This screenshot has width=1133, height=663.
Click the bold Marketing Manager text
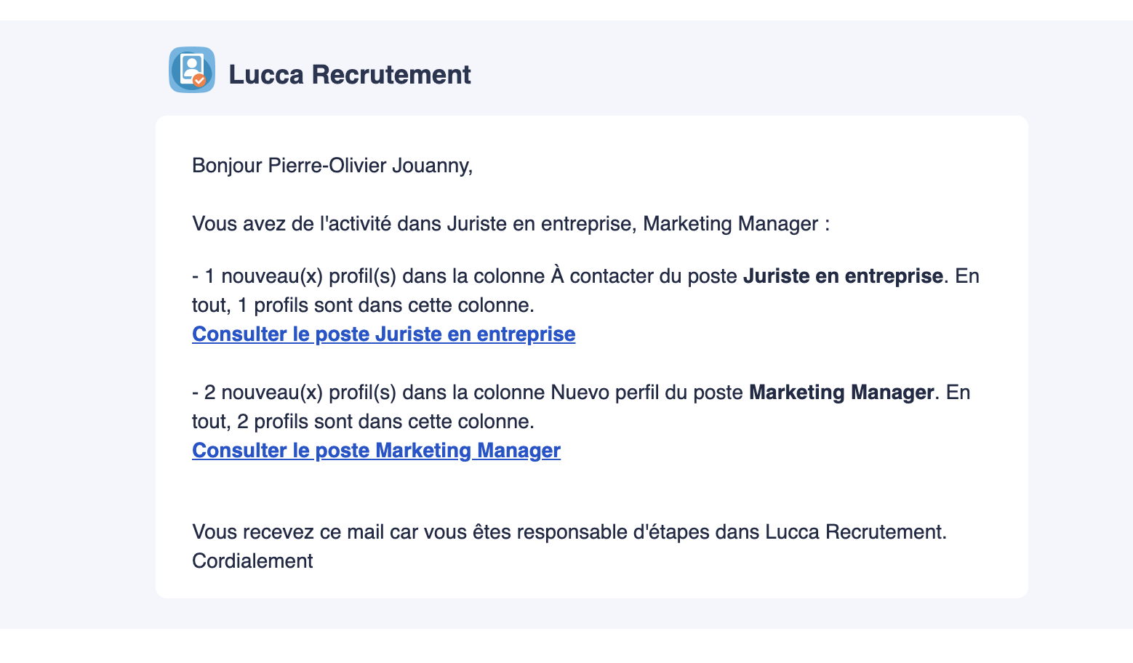click(x=841, y=392)
